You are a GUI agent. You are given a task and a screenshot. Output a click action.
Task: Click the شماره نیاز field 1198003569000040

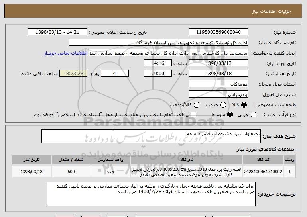[218, 32]
